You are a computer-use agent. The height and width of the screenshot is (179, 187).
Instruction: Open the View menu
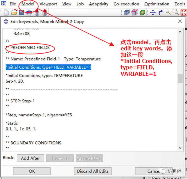[x=67, y=4]
